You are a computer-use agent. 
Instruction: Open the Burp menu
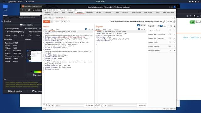pyautogui.click(x=44, y=10)
